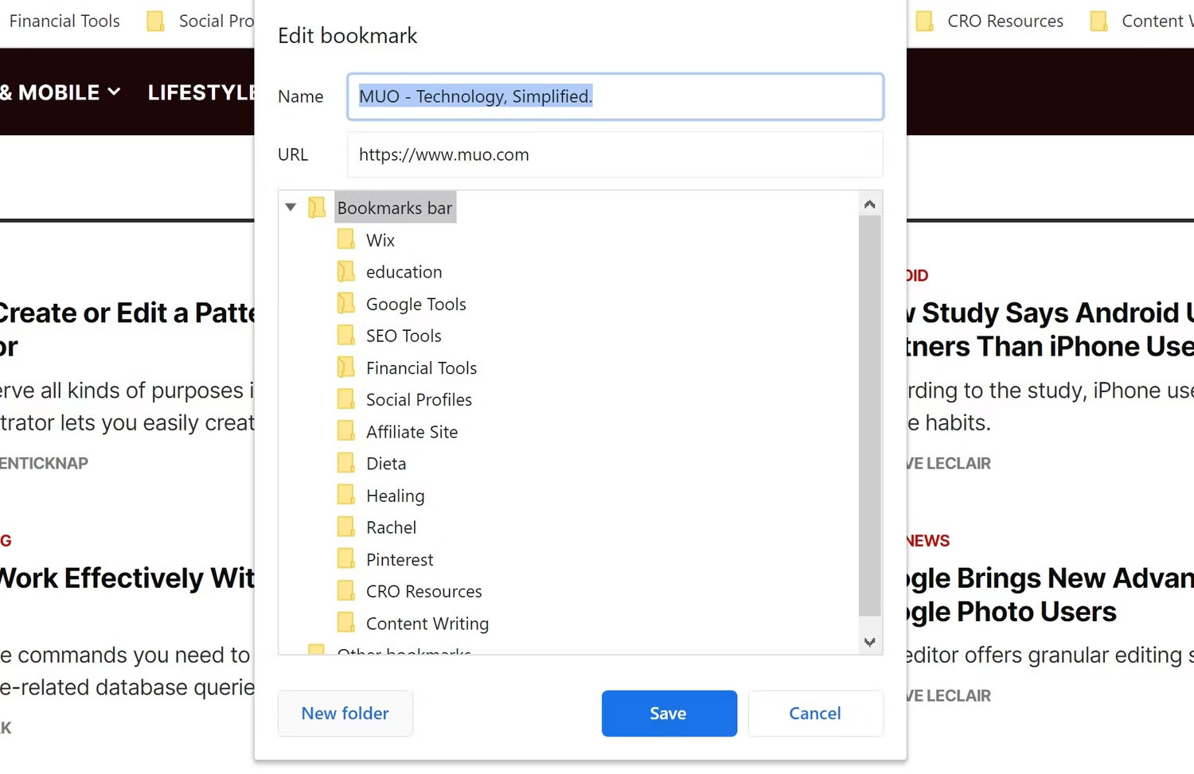Click the Content Writing folder icon in tree

tap(345, 622)
